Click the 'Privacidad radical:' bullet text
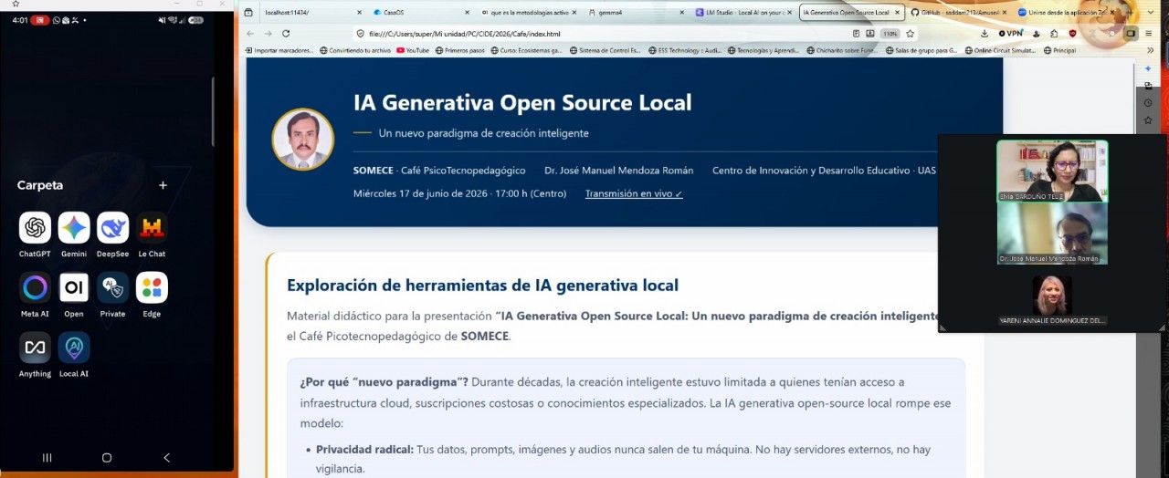 point(364,450)
